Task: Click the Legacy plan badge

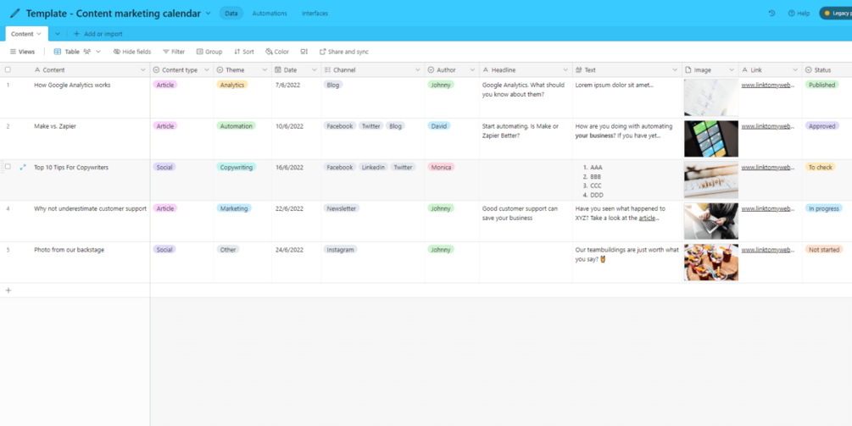Action: coord(836,13)
